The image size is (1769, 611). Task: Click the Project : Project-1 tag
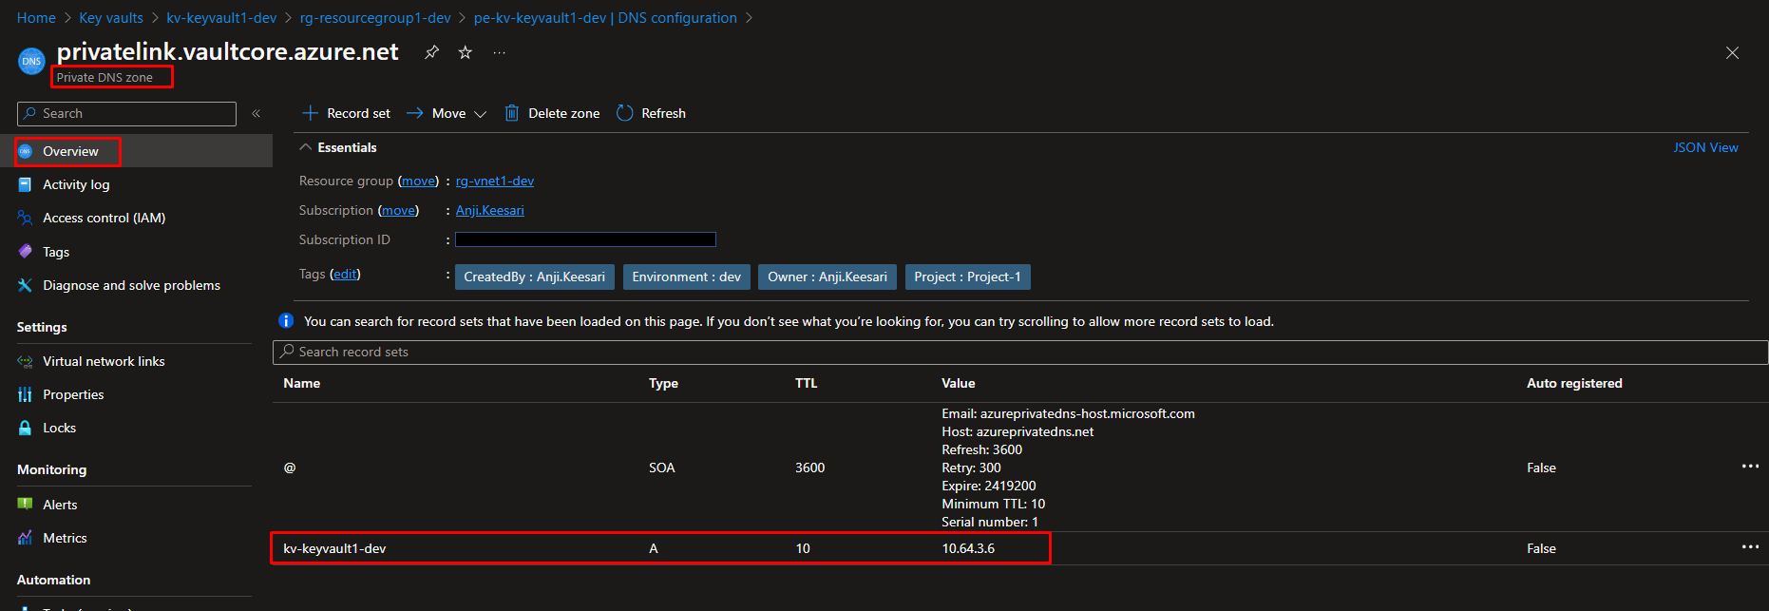coord(968,277)
